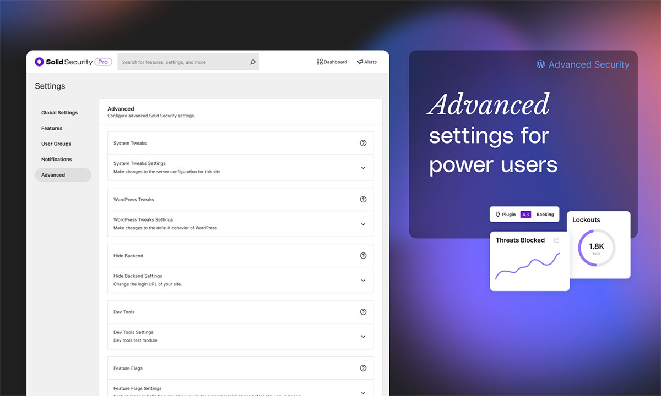Open help for WordPress Tweaks
Screen dimensions: 661x396
[363, 200]
